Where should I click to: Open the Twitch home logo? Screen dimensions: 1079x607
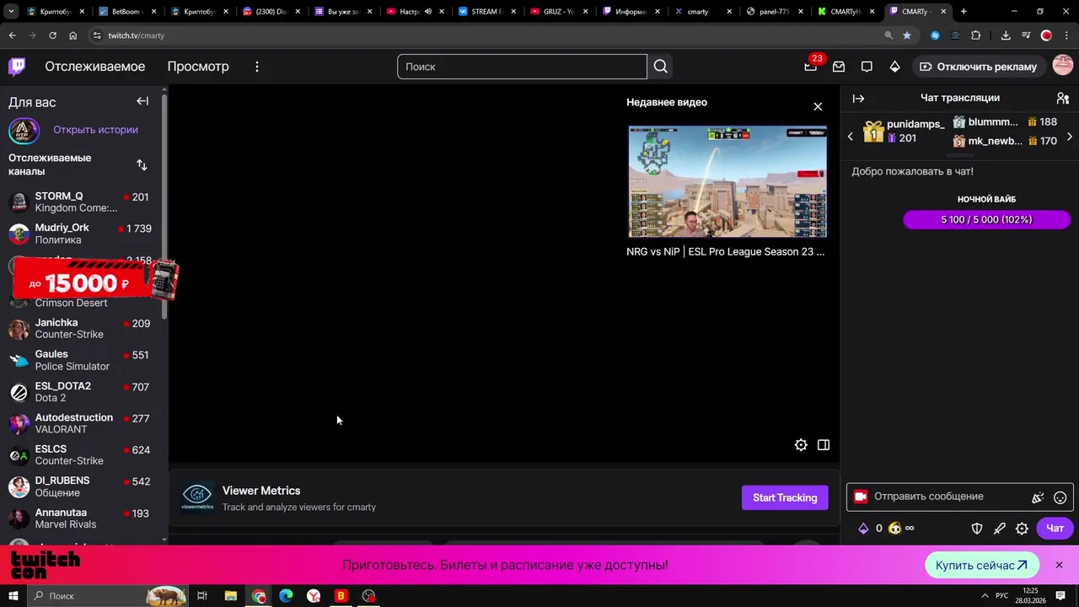pyautogui.click(x=17, y=67)
